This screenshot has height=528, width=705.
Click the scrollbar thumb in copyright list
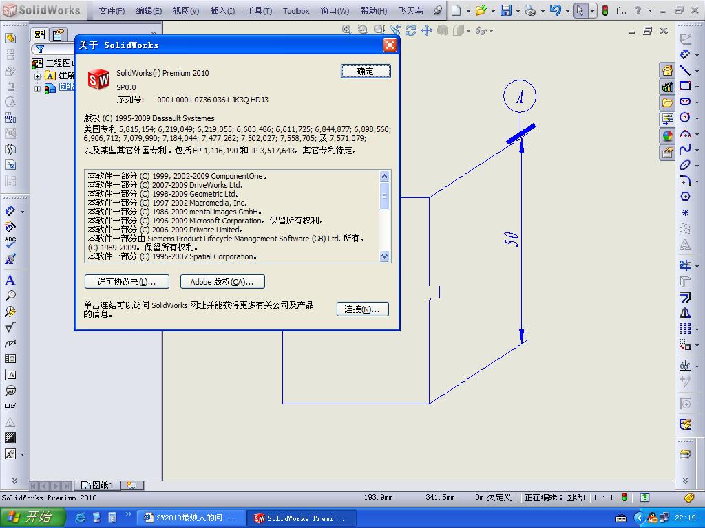coord(384,196)
